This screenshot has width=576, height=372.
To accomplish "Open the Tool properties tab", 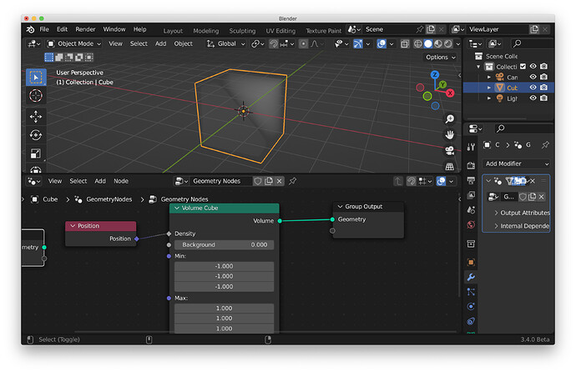I will coord(471,147).
